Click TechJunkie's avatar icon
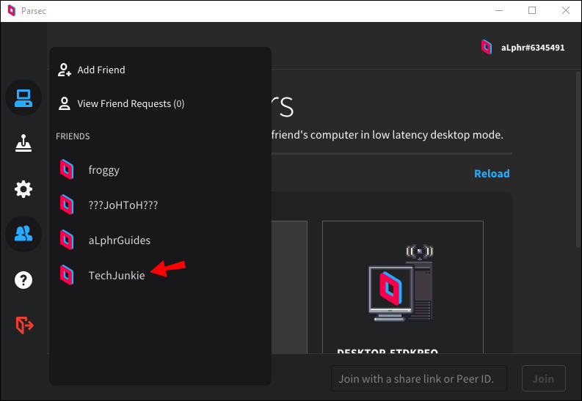Image resolution: width=582 pixels, height=401 pixels. pos(67,275)
